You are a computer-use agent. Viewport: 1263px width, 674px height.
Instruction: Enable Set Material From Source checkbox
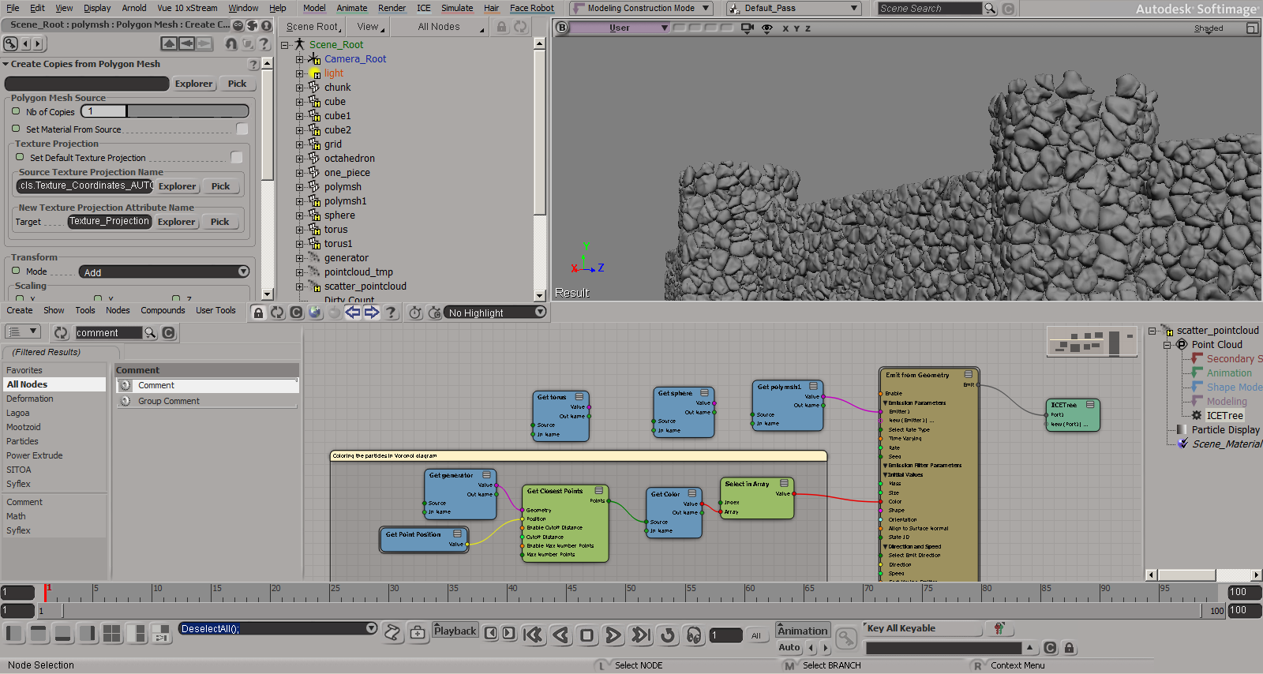pos(242,129)
